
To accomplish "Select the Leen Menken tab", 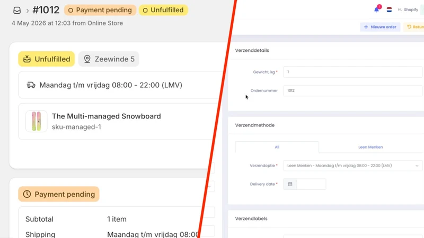I will point(370,147).
